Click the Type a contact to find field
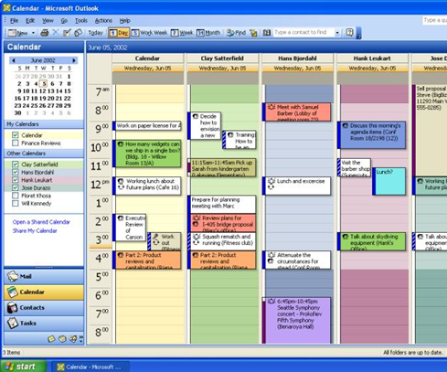Screen dimensions: 447x372 (303, 32)
